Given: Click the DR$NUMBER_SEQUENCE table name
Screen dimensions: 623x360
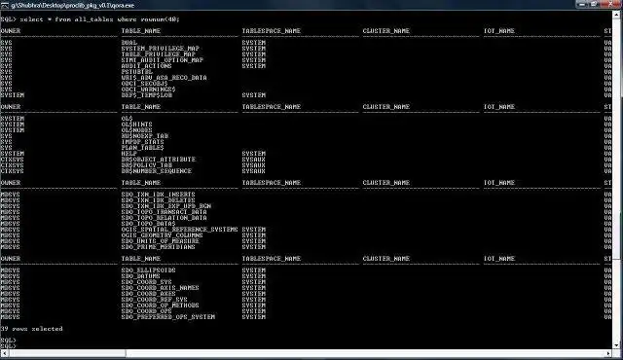Looking at the screenshot, I should pos(157,171).
